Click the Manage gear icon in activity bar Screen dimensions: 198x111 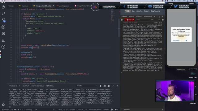click(x=3, y=105)
